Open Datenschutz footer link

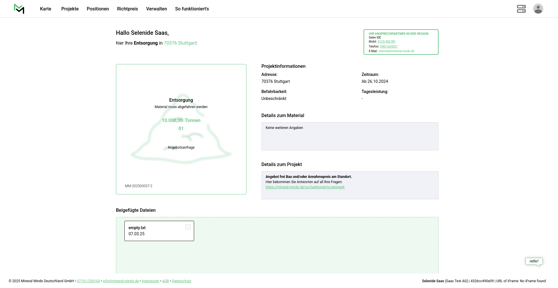pyautogui.click(x=181, y=281)
